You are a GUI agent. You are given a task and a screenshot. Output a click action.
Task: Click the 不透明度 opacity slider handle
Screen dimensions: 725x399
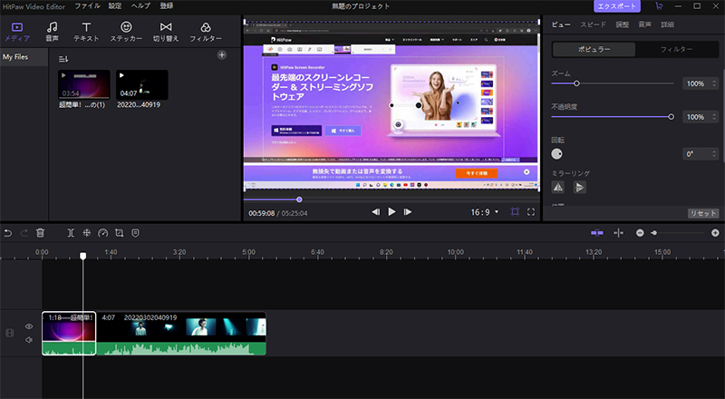(x=671, y=117)
